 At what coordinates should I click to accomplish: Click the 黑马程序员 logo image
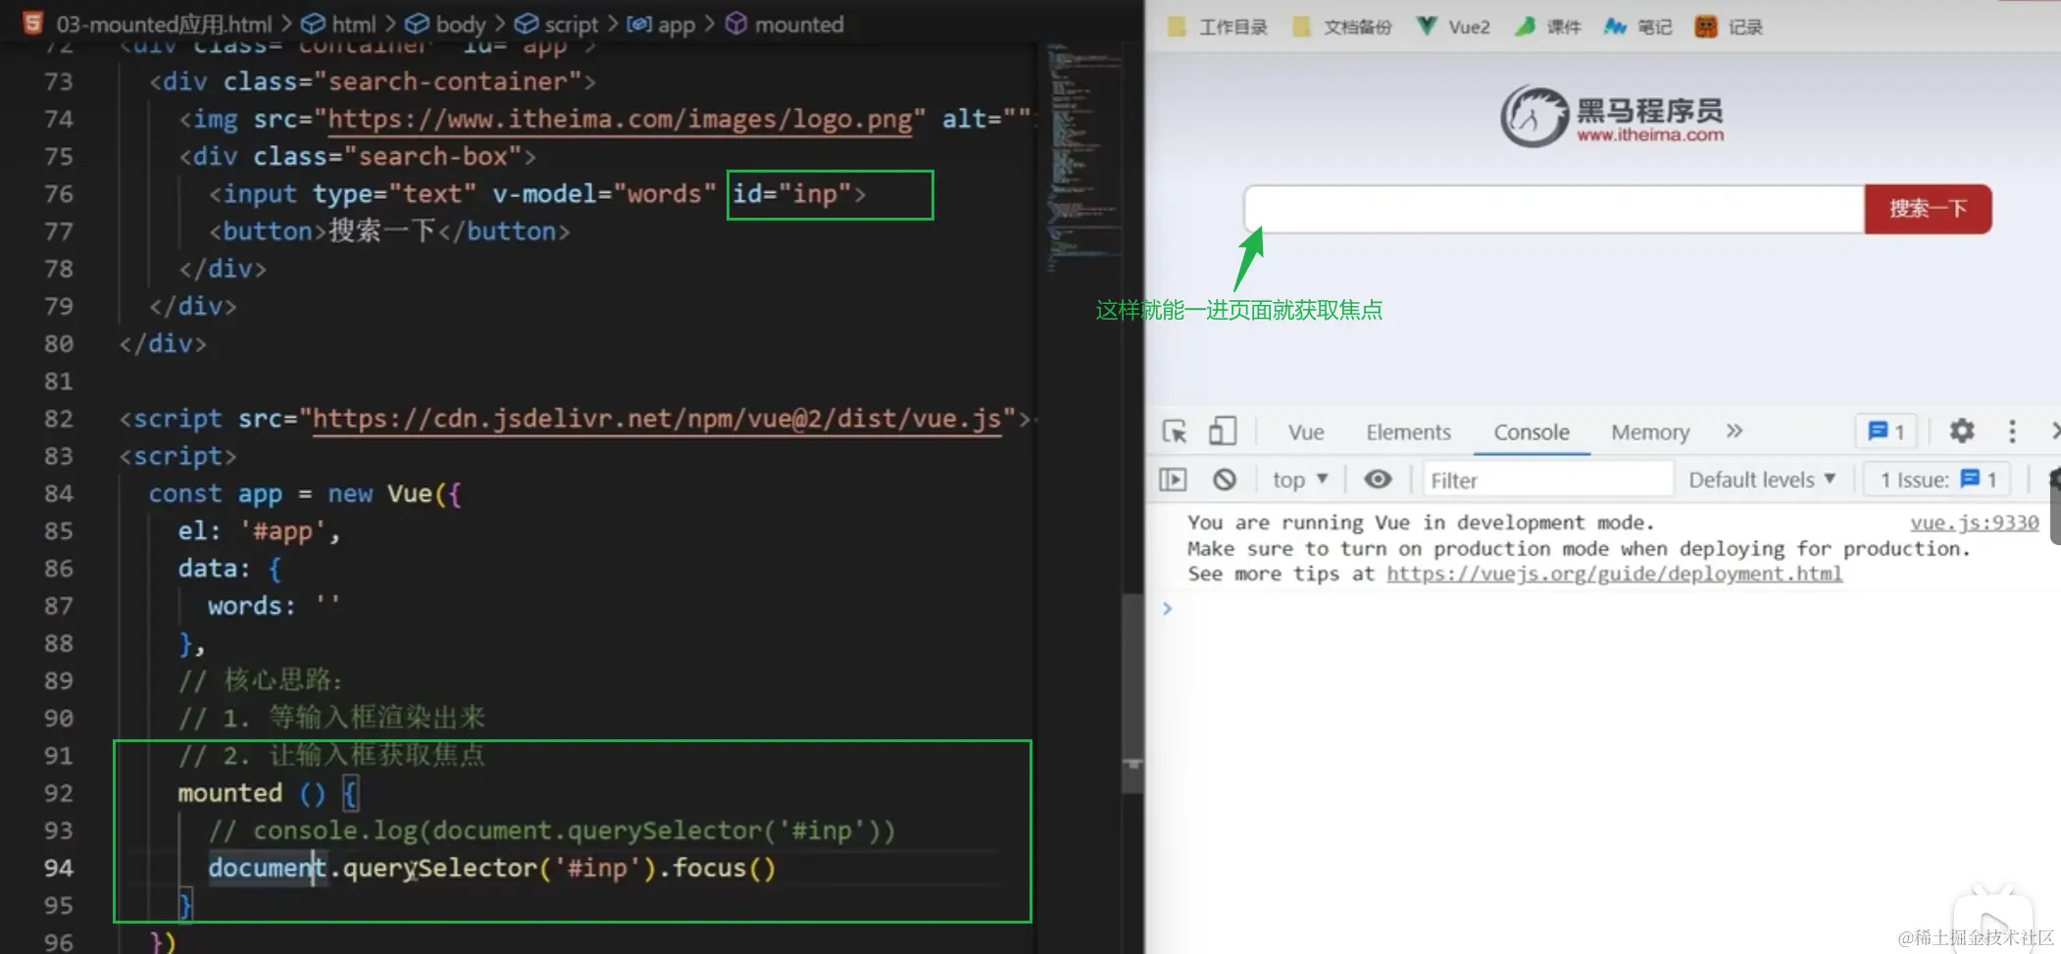point(1612,116)
